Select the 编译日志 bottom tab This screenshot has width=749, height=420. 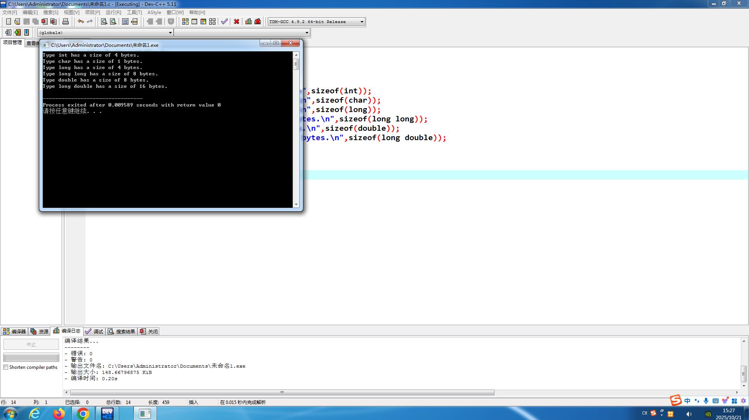click(x=67, y=331)
